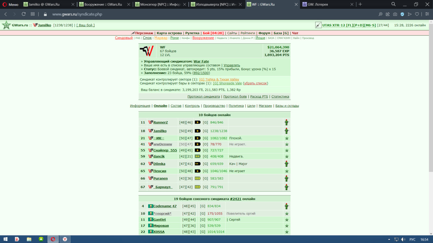Click the убрать список link
This screenshot has width=433, height=243.
point(255,83)
